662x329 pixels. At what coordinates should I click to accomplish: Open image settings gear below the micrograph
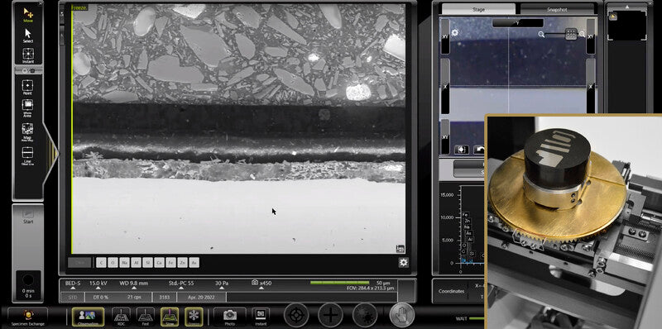coord(403,263)
